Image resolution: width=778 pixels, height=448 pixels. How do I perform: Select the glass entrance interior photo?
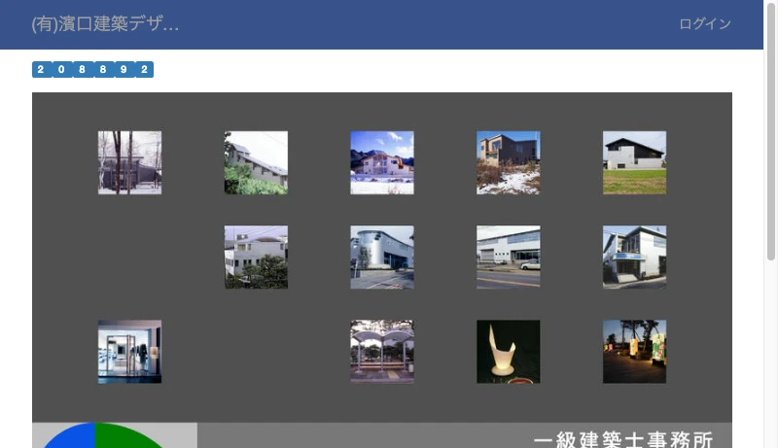point(129,351)
